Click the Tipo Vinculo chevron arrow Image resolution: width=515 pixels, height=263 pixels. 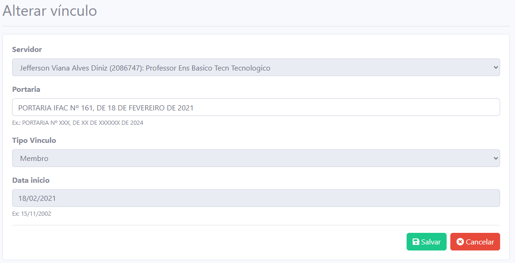click(495, 159)
